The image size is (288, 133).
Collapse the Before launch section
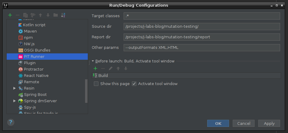[93, 61]
